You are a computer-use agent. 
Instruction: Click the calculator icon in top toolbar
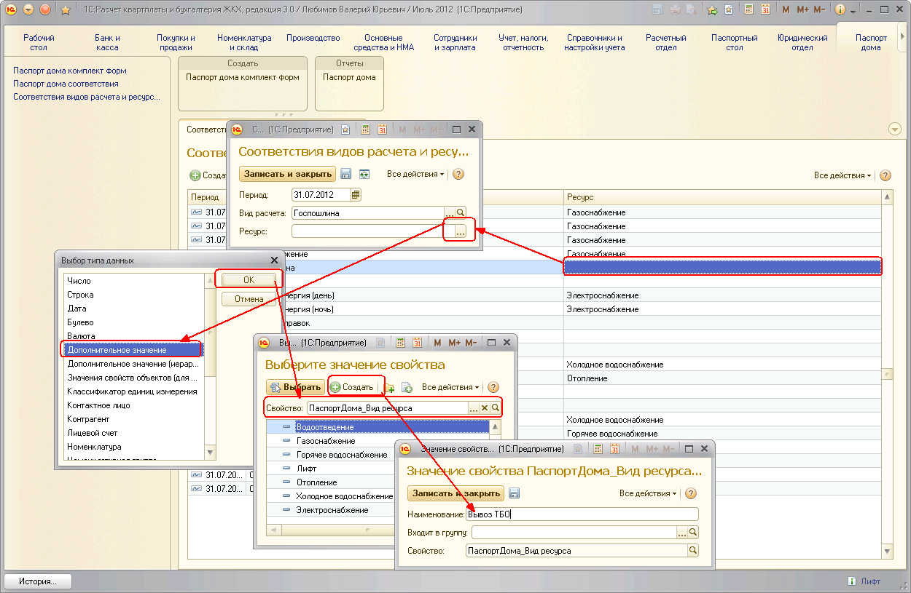(748, 9)
